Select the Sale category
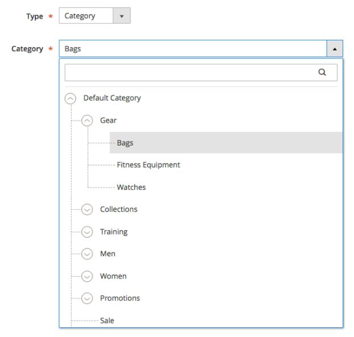The width and height of the screenshot is (354, 337). click(107, 321)
